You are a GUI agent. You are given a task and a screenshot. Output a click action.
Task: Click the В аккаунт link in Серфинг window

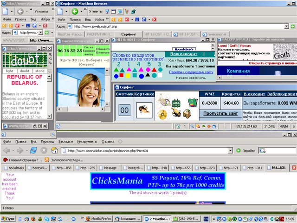point(254,94)
